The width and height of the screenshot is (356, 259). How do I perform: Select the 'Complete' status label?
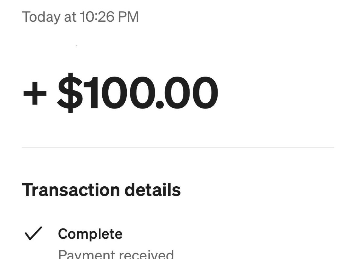coord(90,234)
